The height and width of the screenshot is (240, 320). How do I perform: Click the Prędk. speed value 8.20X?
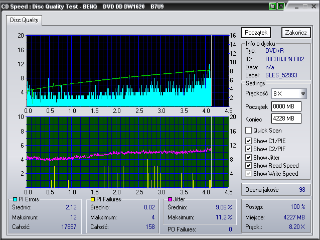(x=297, y=227)
